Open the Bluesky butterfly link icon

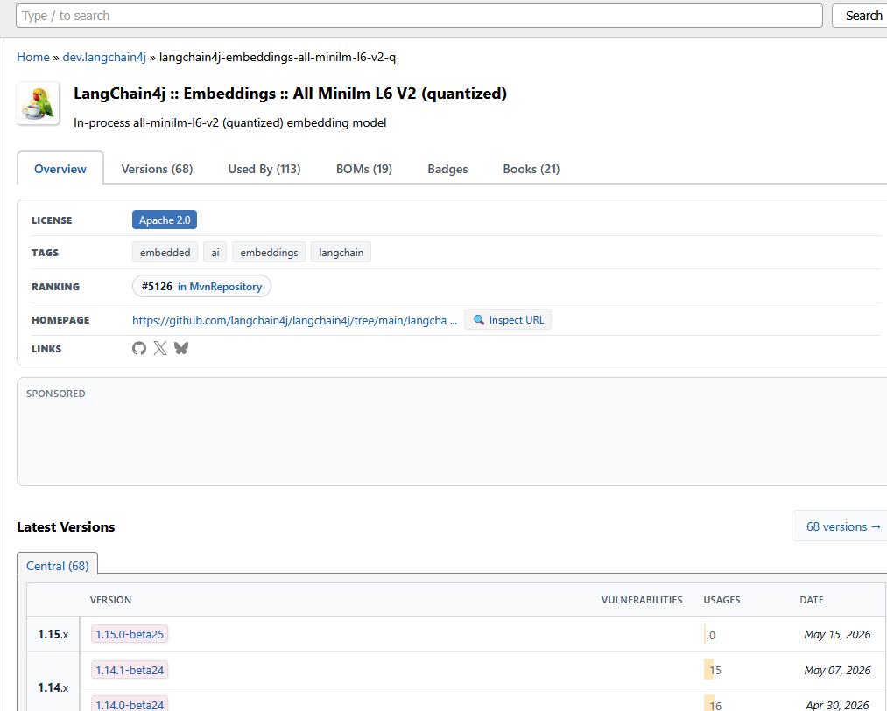(x=181, y=348)
